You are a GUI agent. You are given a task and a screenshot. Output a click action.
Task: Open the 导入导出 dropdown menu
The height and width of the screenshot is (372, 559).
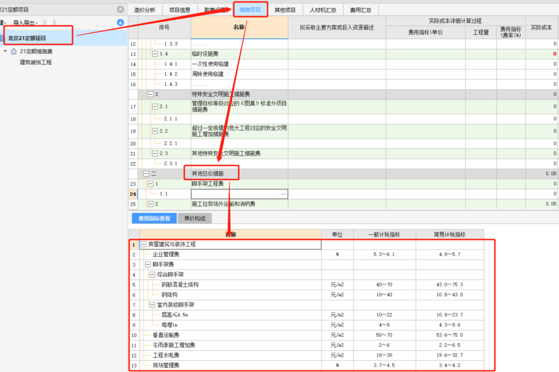[x=25, y=23]
